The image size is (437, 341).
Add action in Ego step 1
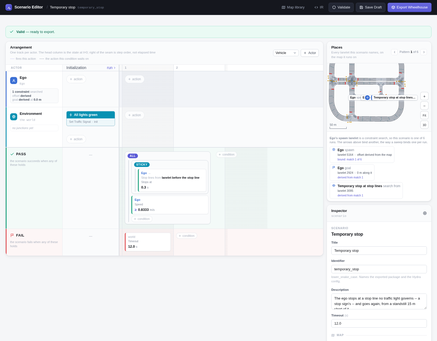[x=135, y=79]
